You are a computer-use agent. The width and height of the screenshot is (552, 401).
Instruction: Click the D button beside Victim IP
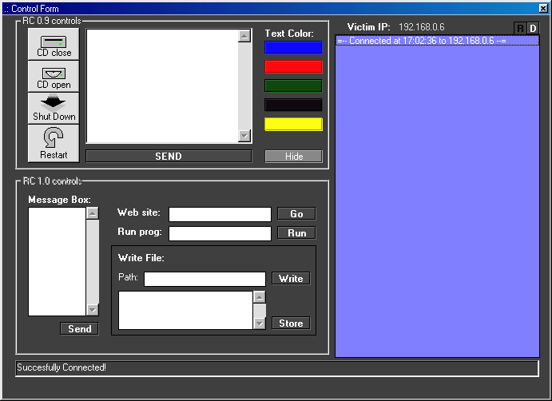coord(533,28)
